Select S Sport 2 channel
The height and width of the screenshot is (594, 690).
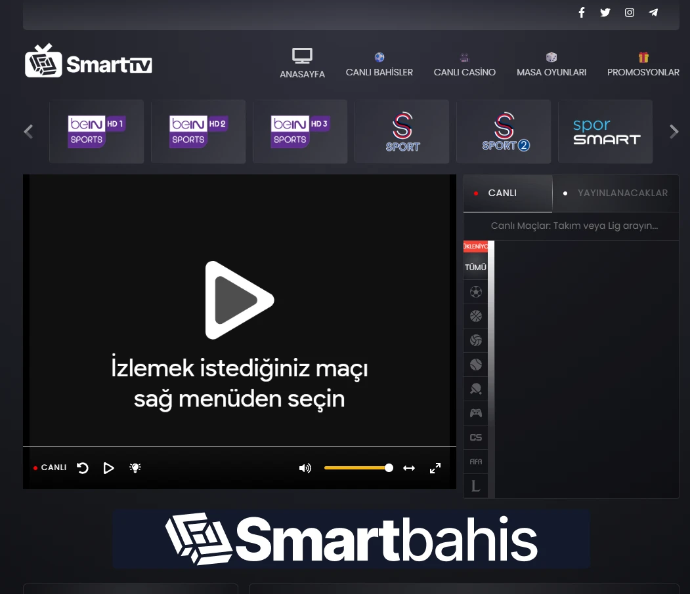click(504, 131)
